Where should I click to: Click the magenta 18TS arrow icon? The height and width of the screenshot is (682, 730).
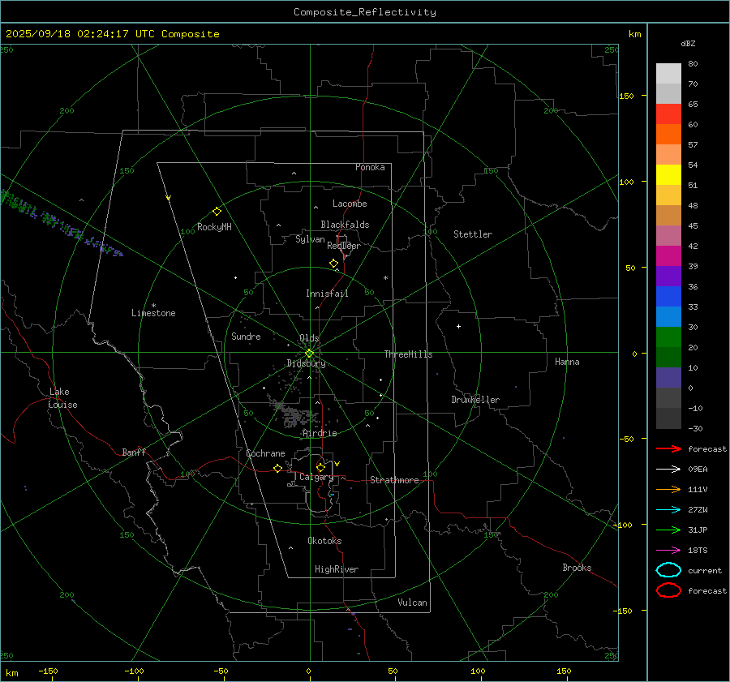[668, 550]
